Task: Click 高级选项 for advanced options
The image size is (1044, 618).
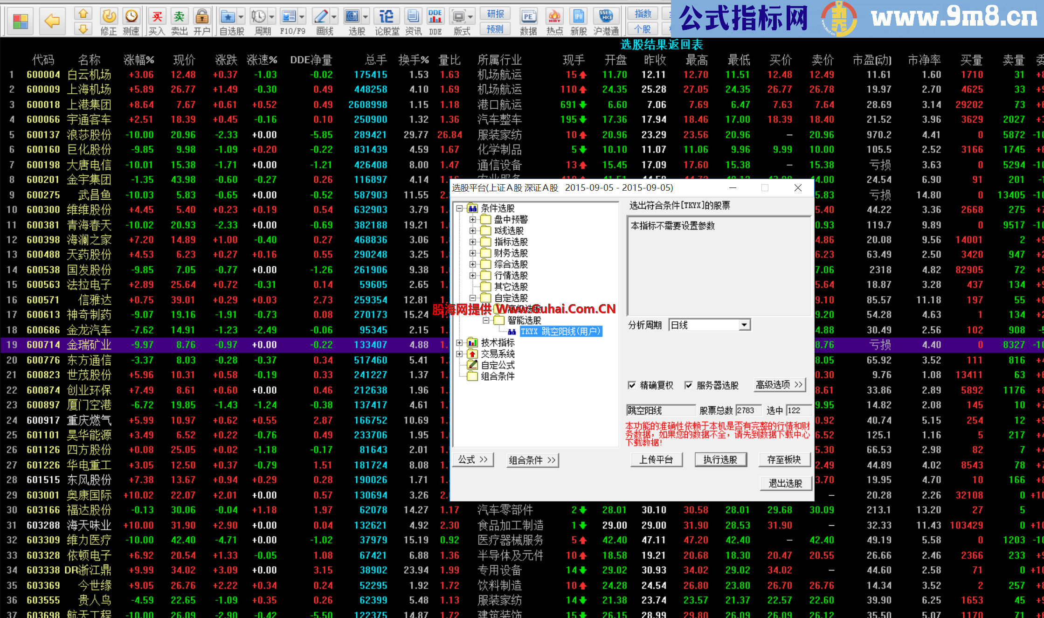Action: tap(780, 385)
